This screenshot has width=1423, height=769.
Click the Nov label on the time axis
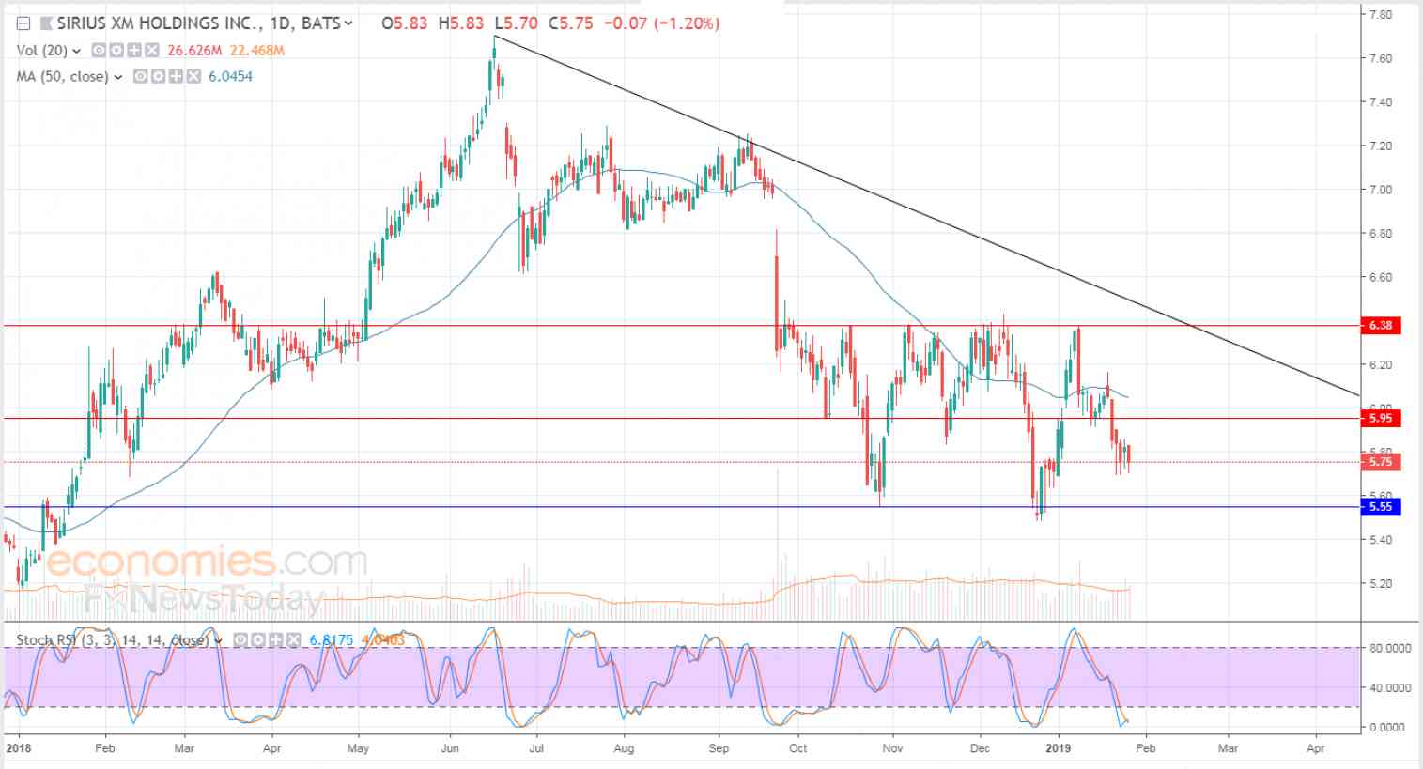click(893, 749)
